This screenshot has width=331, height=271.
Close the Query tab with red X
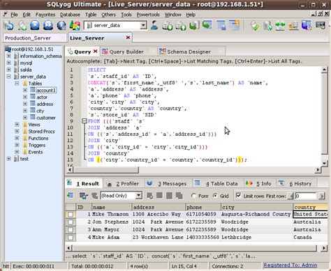(95, 52)
